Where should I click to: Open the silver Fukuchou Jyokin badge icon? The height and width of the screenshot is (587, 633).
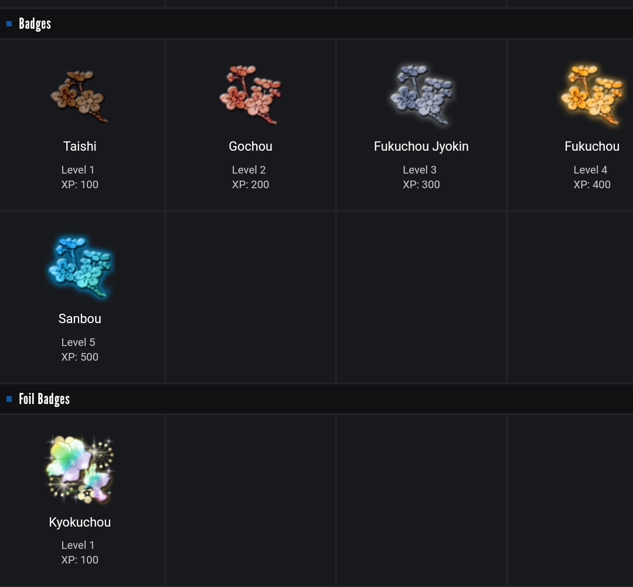(x=421, y=94)
